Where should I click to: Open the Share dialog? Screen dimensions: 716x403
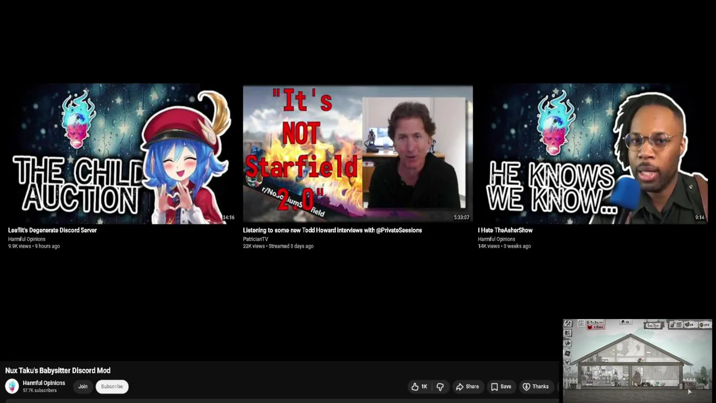tap(467, 386)
